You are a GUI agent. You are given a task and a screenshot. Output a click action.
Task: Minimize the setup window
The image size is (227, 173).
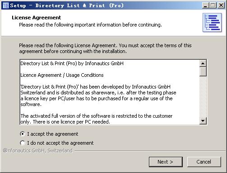205,5
